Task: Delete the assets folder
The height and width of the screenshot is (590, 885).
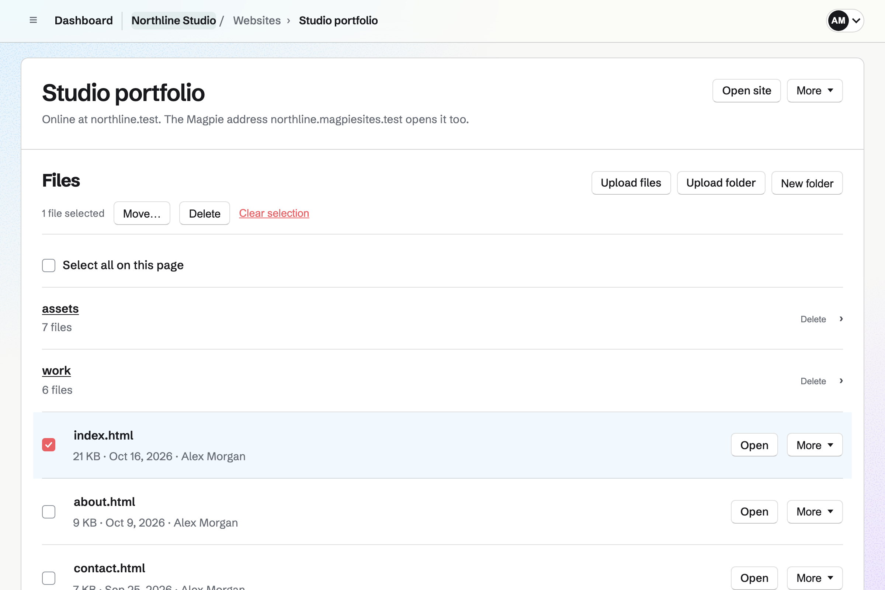Action: (x=813, y=319)
